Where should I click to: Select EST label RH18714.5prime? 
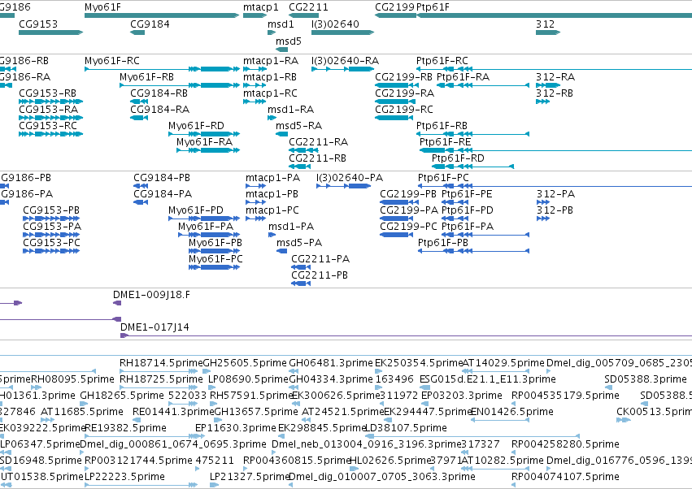point(161,363)
